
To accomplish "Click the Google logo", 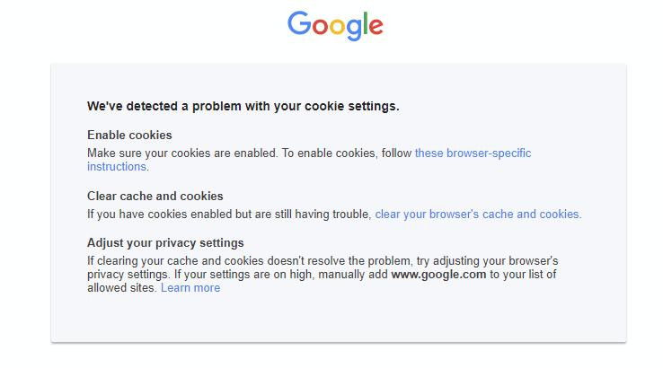I will point(335,26).
